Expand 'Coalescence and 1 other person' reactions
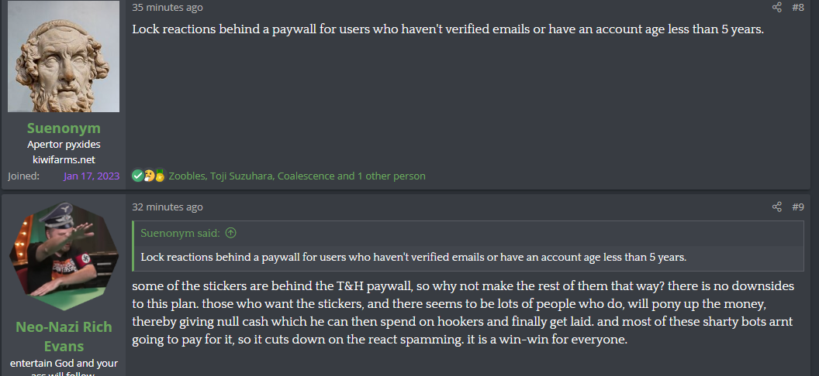This screenshot has height=376, width=819. click(351, 176)
